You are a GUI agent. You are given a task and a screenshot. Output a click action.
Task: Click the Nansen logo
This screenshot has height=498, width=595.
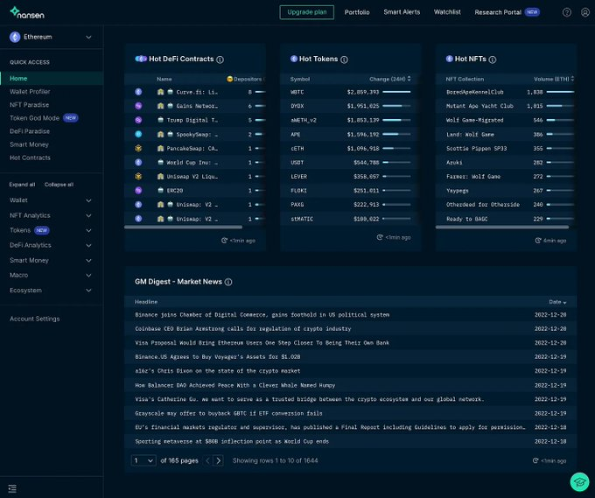pyautogui.click(x=27, y=12)
